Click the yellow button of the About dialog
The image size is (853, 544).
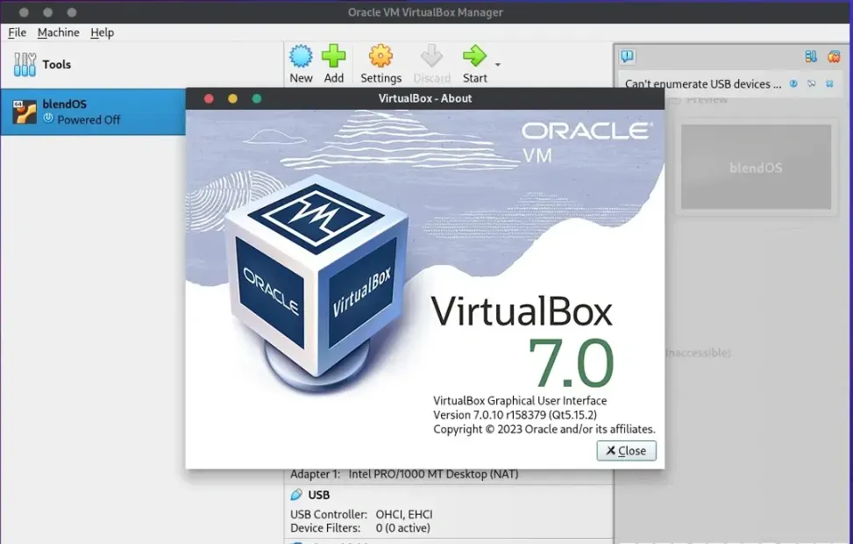(x=233, y=98)
